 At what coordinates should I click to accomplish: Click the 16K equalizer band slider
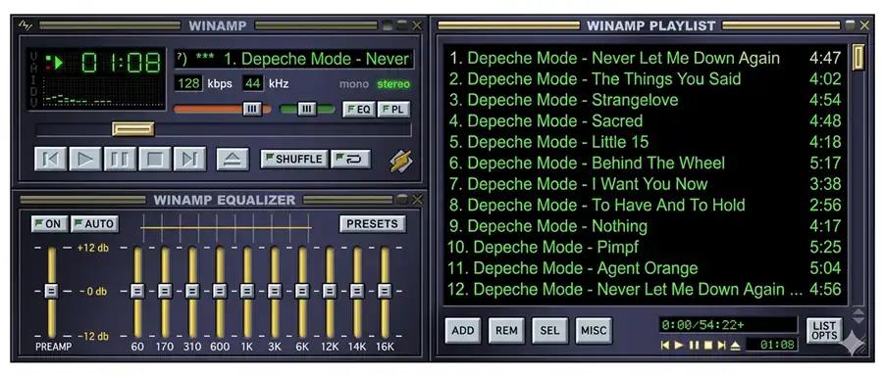point(384,291)
